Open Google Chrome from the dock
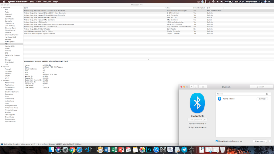 (x=72, y=150)
